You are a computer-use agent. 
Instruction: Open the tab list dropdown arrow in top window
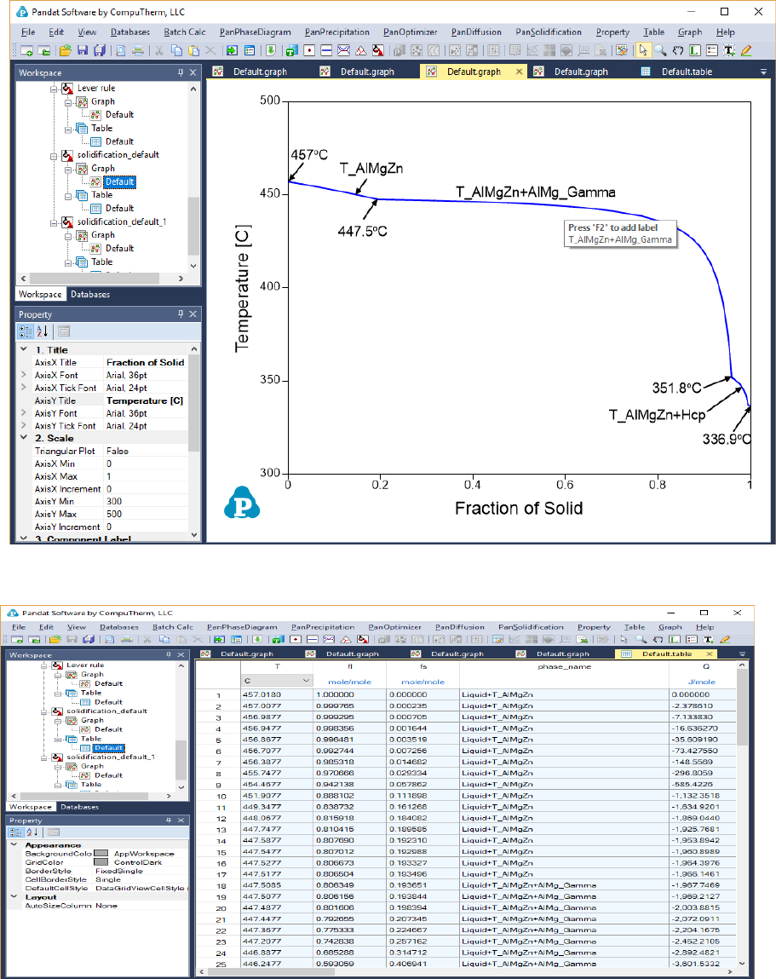click(763, 72)
